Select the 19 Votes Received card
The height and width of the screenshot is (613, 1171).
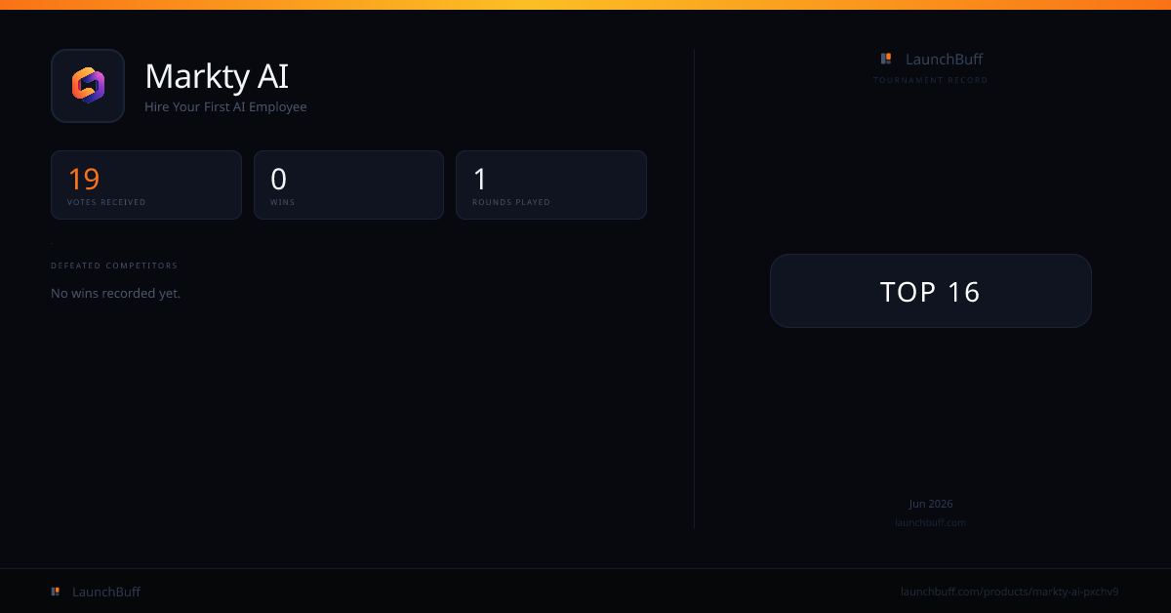click(146, 184)
